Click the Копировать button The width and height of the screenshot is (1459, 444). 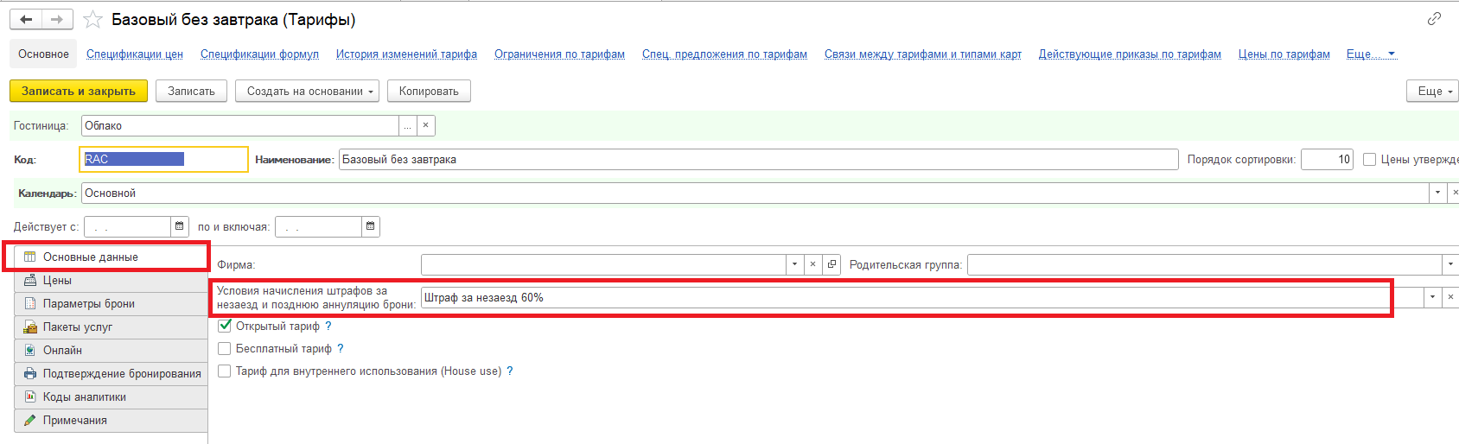pos(429,91)
